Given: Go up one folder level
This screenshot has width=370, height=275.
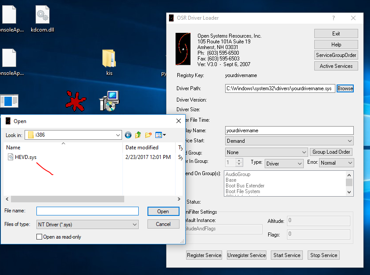Looking at the screenshot, I should tap(138, 135).
